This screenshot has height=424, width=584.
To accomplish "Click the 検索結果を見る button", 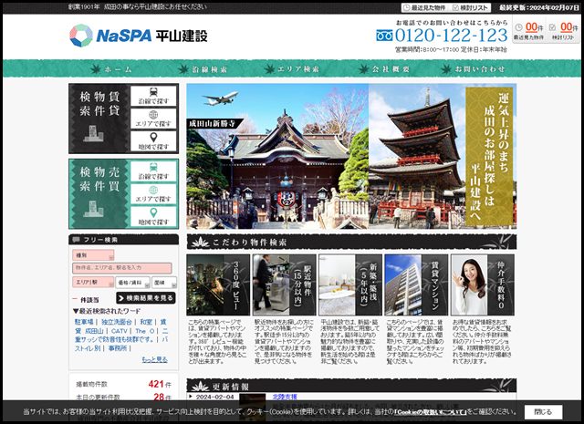I will tap(146, 298).
